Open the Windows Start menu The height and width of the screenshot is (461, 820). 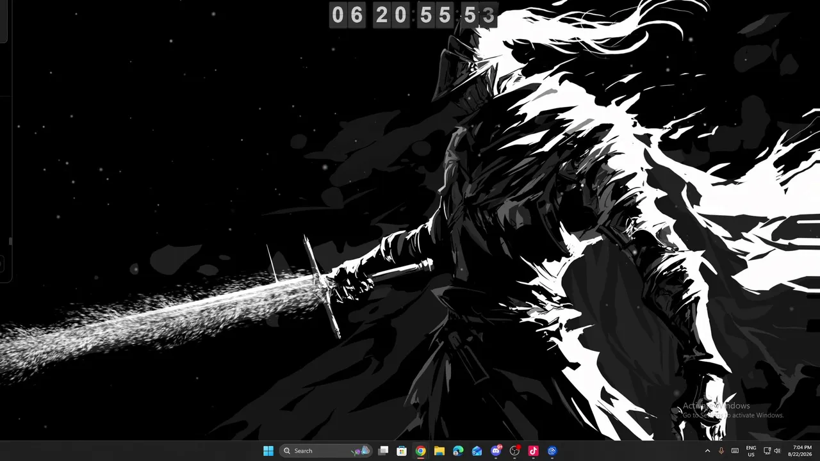268,451
